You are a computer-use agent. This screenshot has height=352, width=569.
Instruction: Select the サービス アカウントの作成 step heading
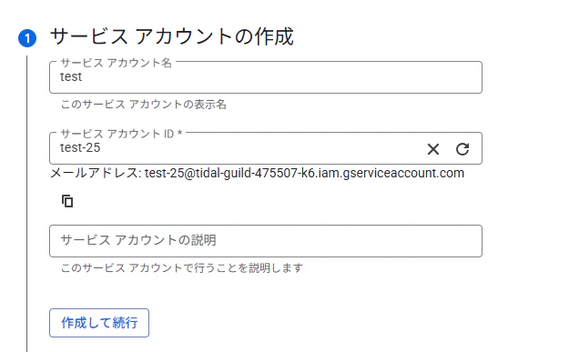coord(172,36)
